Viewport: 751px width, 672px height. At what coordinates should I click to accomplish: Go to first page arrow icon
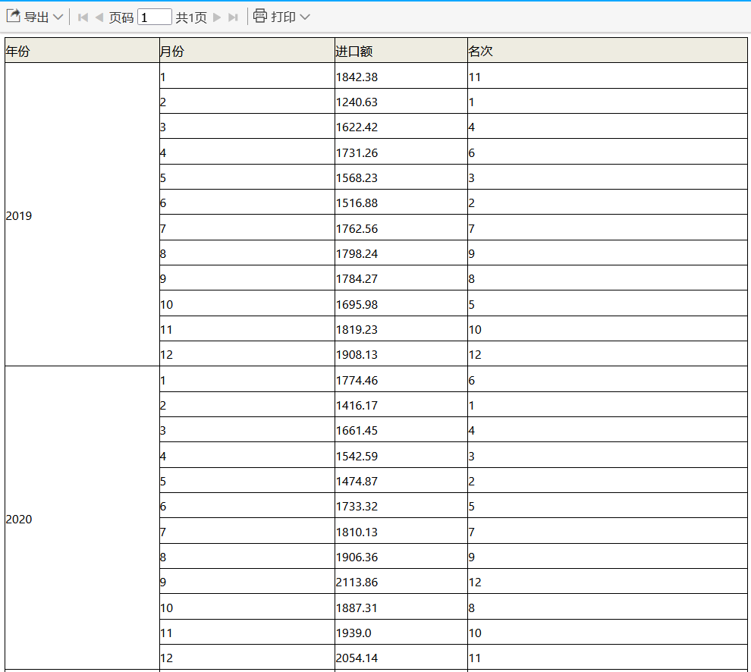(83, 17)
